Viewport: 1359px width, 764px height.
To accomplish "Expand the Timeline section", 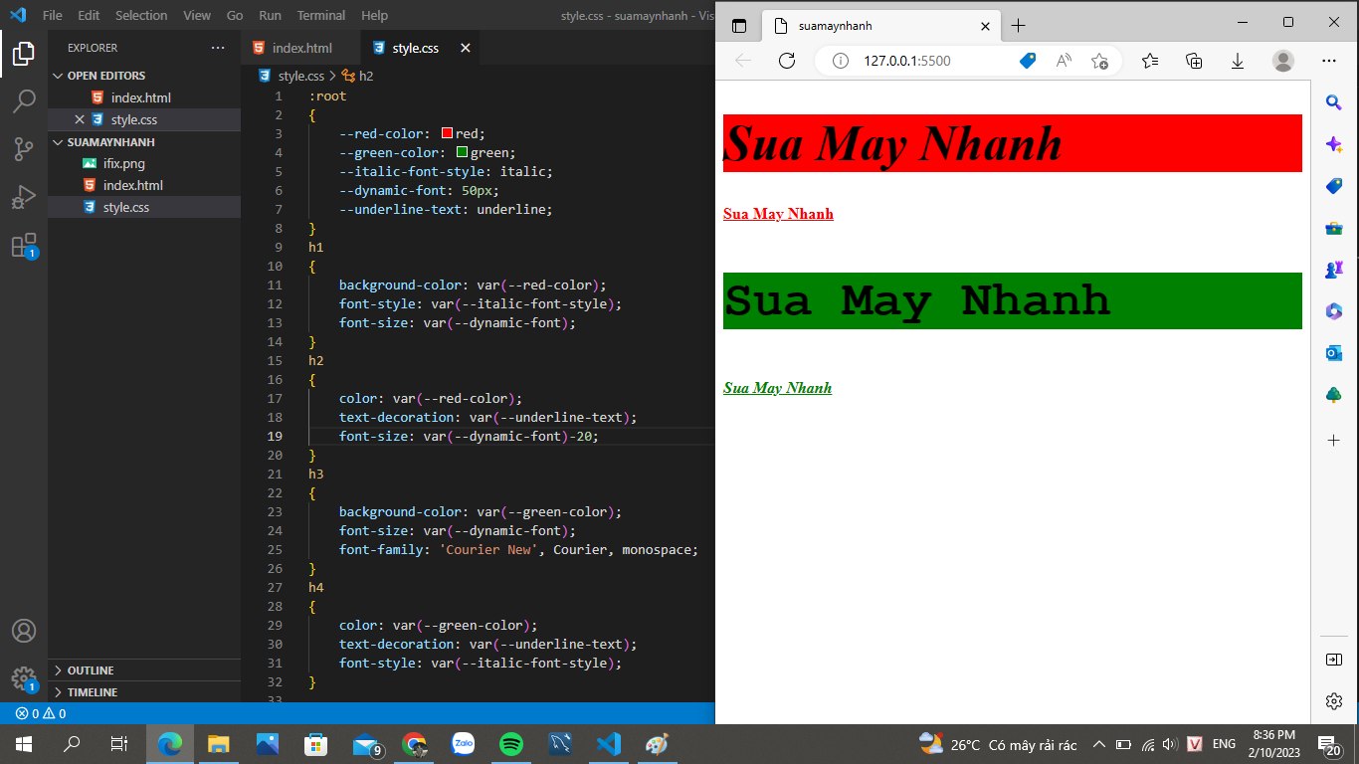I will click(x=144, y=692).
